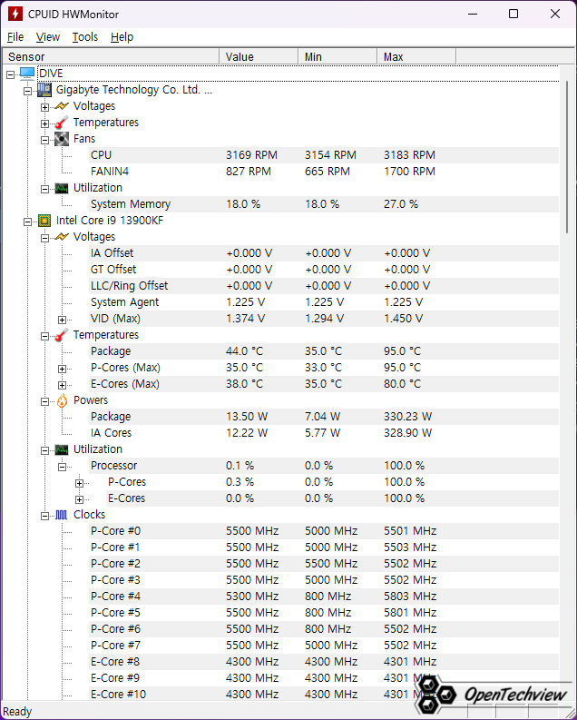Click the Ready status bar text
577x720 pixels.
pyautogui.click(x=17, y=712)
